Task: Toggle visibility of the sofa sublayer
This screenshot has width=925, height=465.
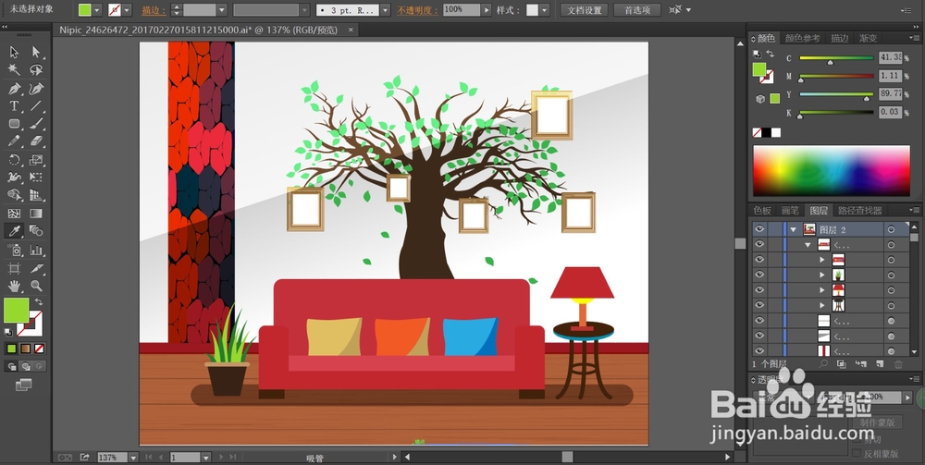Action: pos(759,260)
